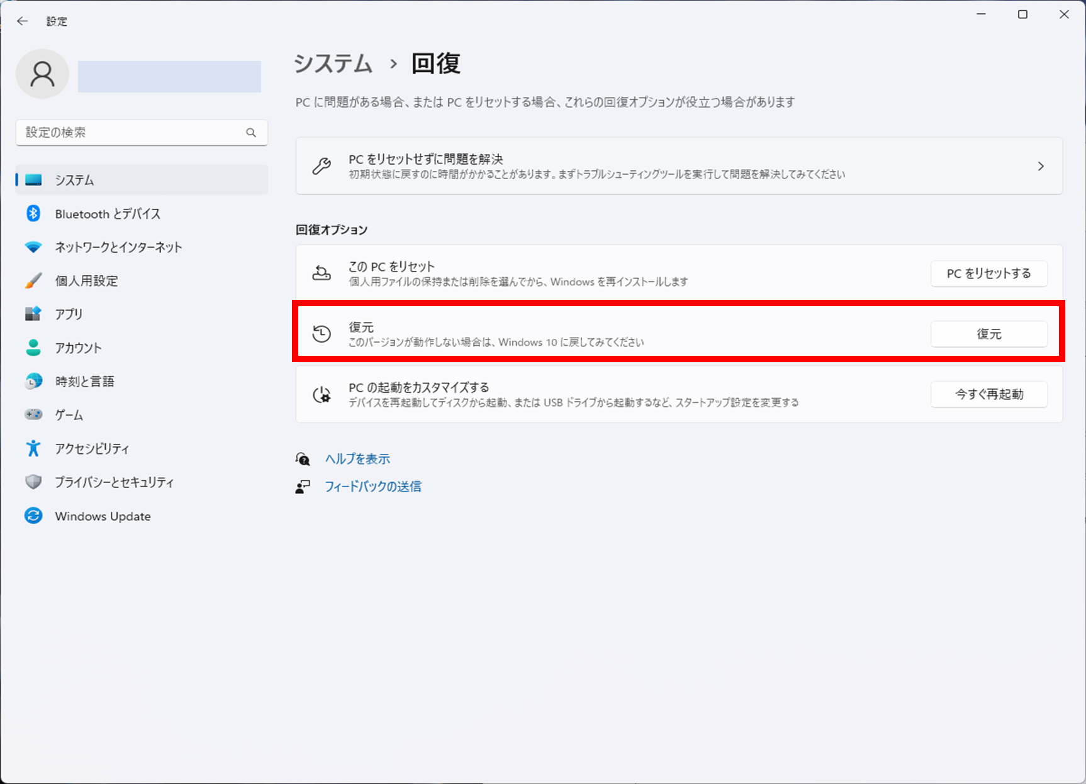Click the Bluetooth icon in sidebar
The width and height of the screenshot is (1086, 784).
pos(33,214)
